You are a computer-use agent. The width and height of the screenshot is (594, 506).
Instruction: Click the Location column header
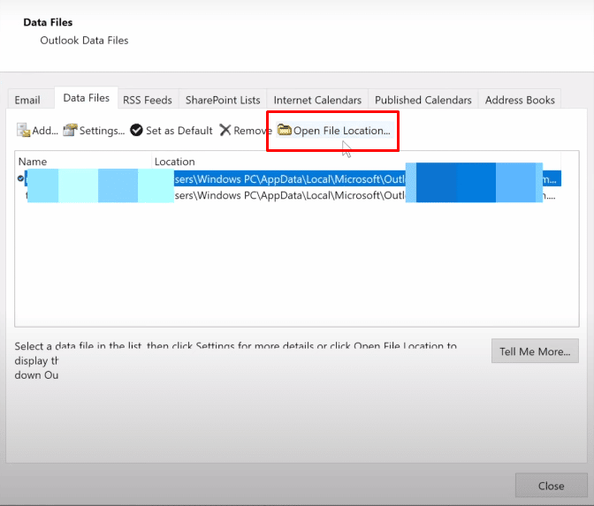pos(356,162)
